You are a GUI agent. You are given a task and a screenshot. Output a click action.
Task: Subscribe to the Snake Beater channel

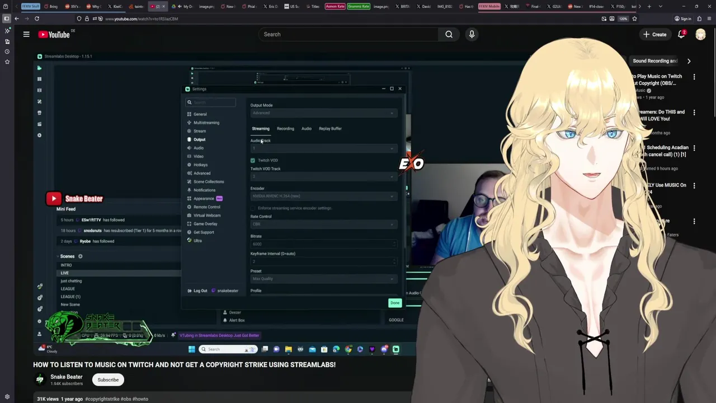[x=108, y=379]
